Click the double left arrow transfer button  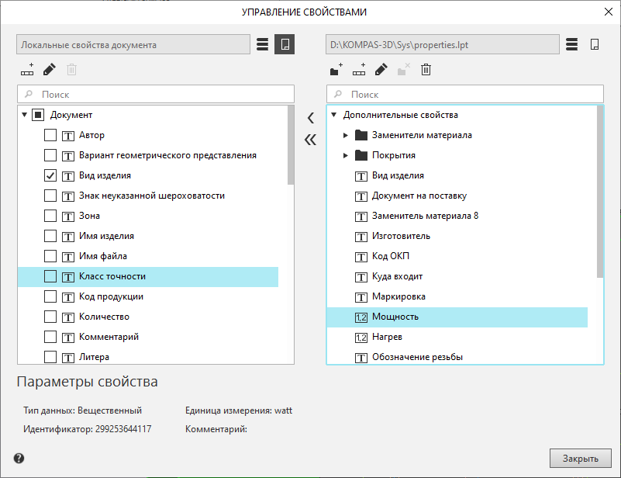(x=310, y=140)
